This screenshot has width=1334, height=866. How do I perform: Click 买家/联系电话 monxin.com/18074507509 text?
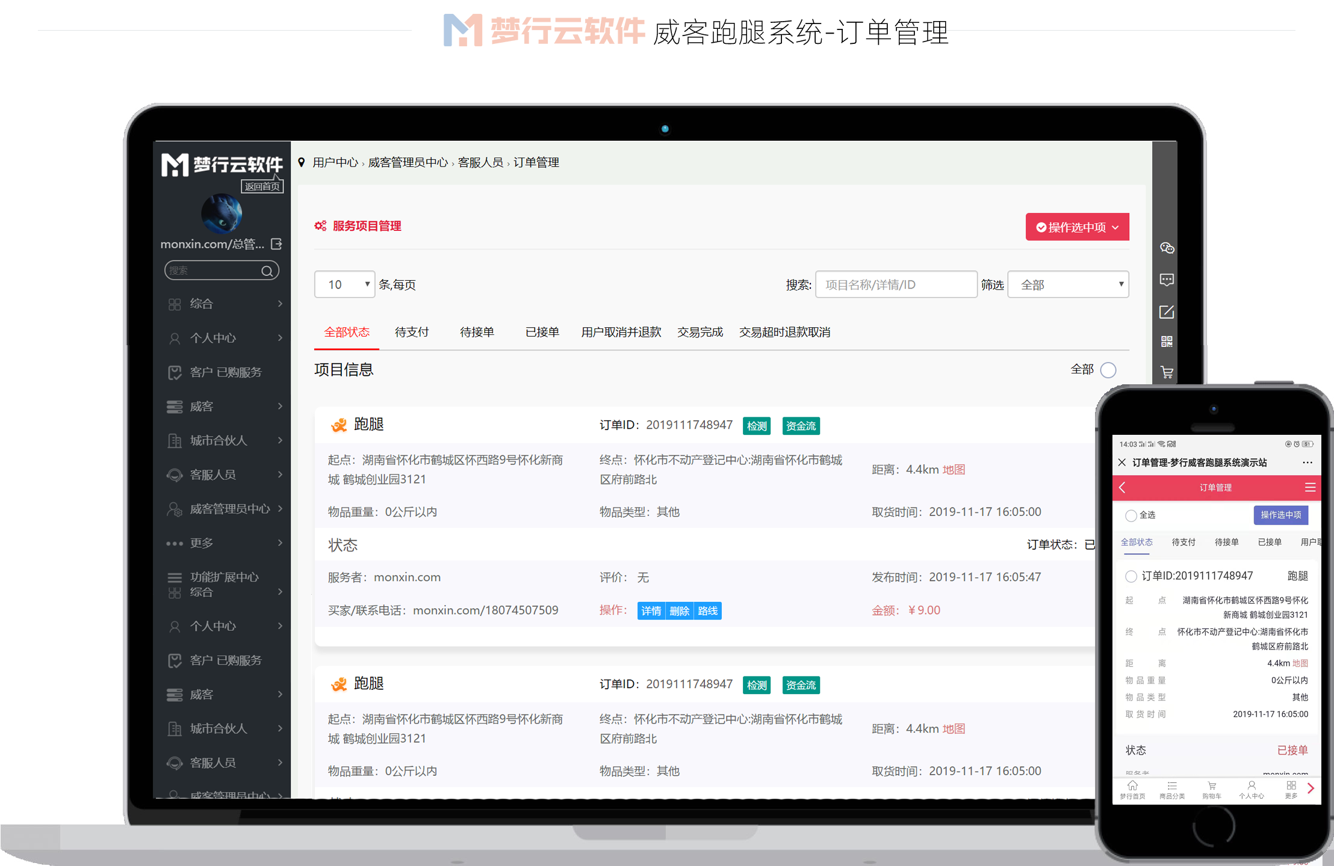(x=443, y=610)
